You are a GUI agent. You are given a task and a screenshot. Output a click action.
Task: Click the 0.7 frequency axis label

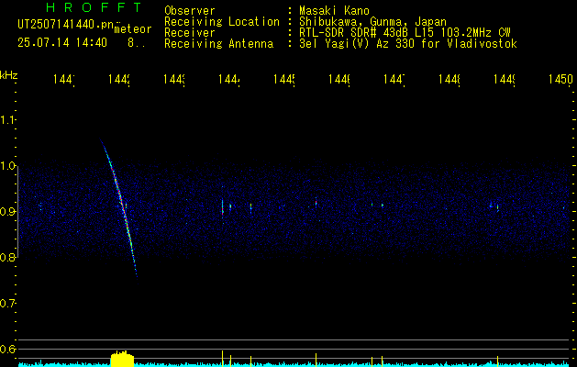[7, 304]
